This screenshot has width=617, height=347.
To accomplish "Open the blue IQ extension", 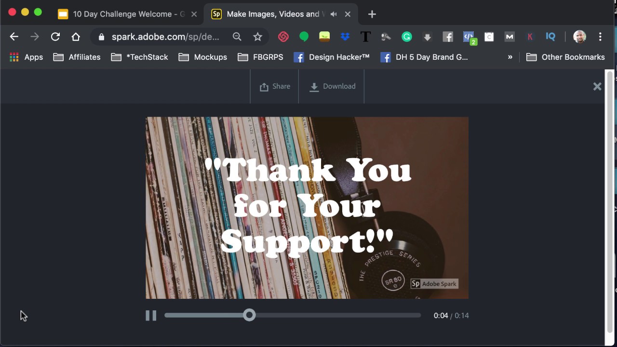I will coord(550,37).
